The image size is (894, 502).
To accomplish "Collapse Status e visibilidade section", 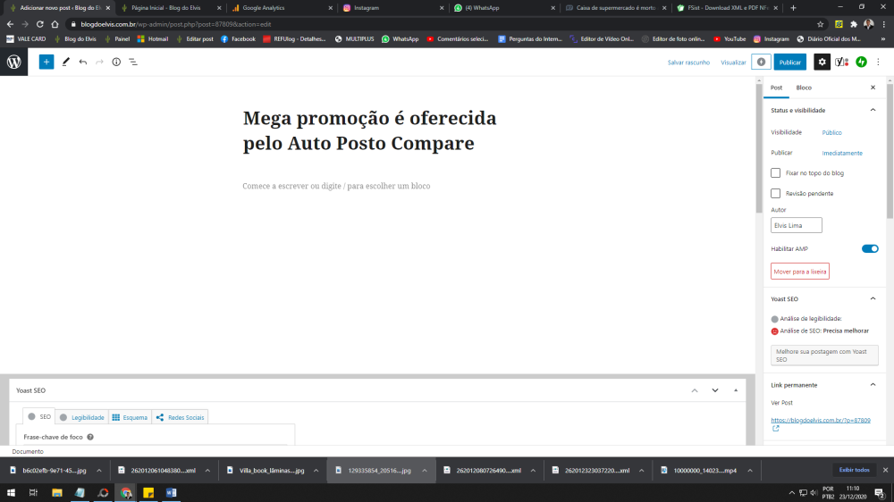I will coord(873,110).
